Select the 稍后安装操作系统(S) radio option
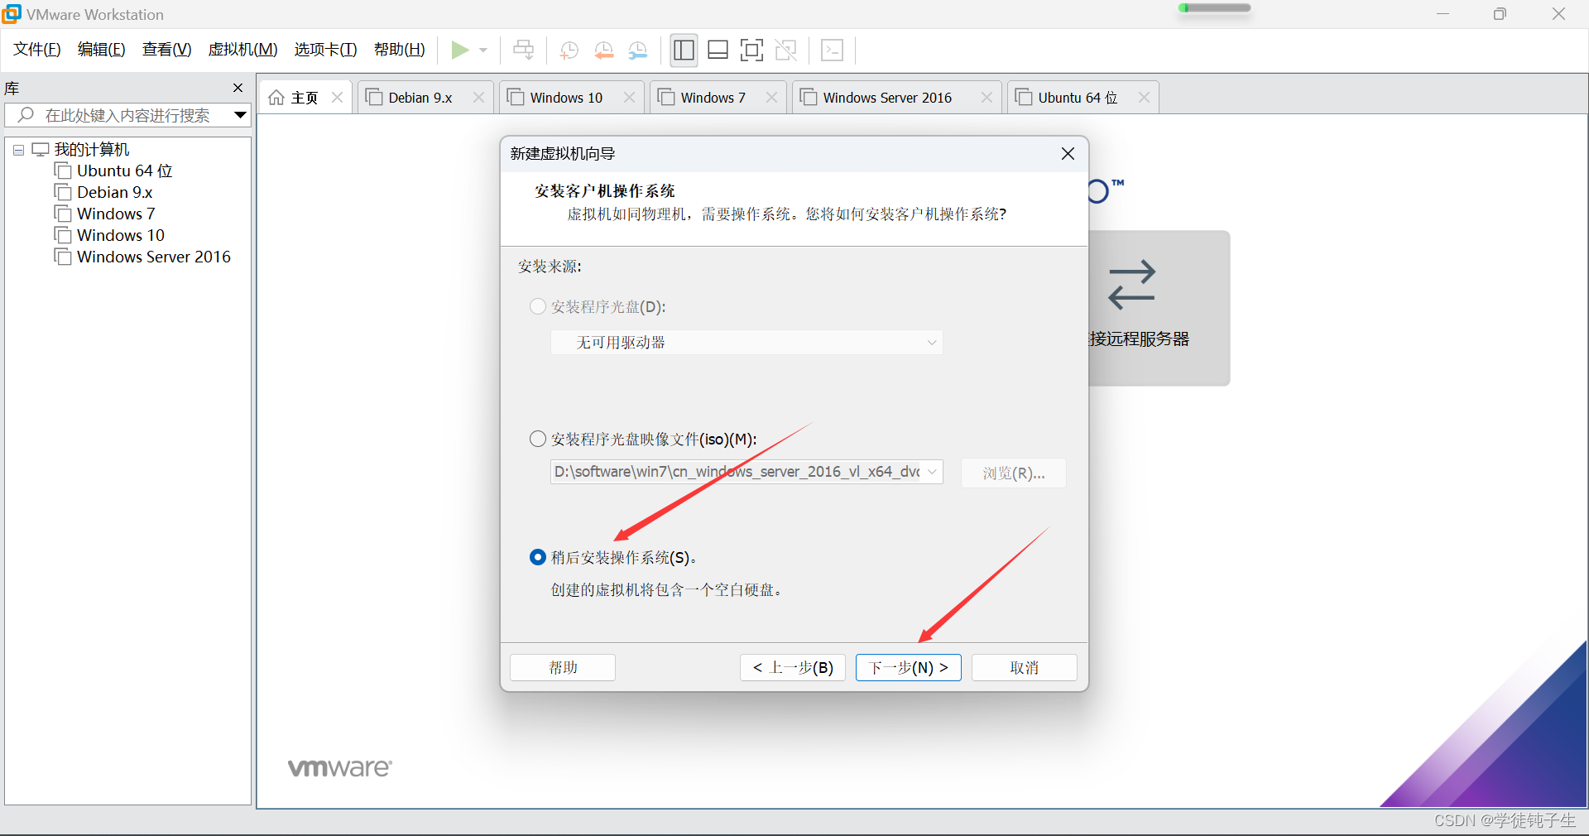 tap(538, 558)
